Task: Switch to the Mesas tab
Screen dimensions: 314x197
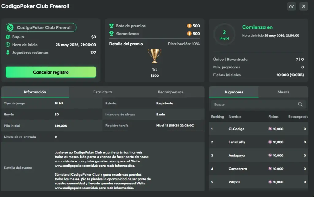Action: [283, 92]
